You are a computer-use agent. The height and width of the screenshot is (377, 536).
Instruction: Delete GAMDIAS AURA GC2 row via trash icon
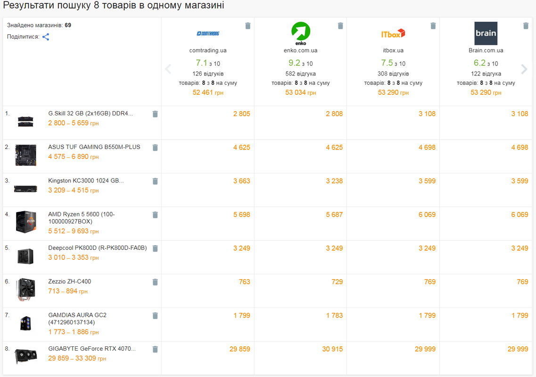click(155, 315)
